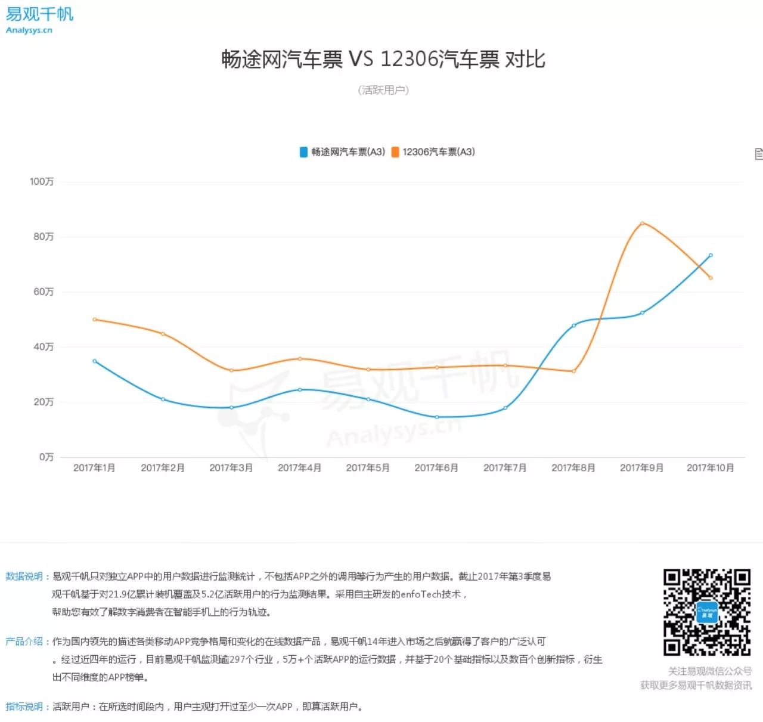Click the 2017年5月 axis label

368,468
